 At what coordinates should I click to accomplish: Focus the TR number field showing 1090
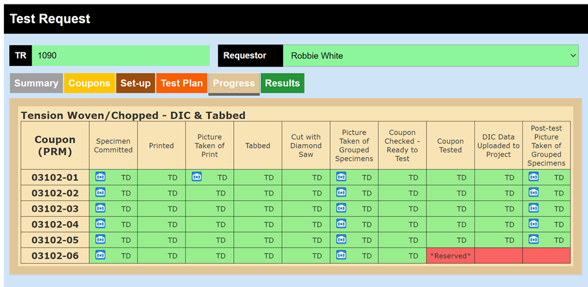point(121,56)
